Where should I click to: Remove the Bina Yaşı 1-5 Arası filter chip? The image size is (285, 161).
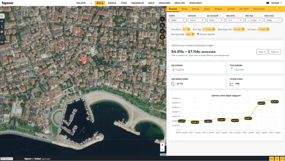pos(213,29)
